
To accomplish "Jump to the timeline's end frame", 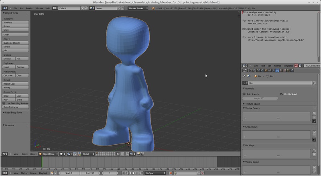I will pyautogui.click(x=142, y=173).
